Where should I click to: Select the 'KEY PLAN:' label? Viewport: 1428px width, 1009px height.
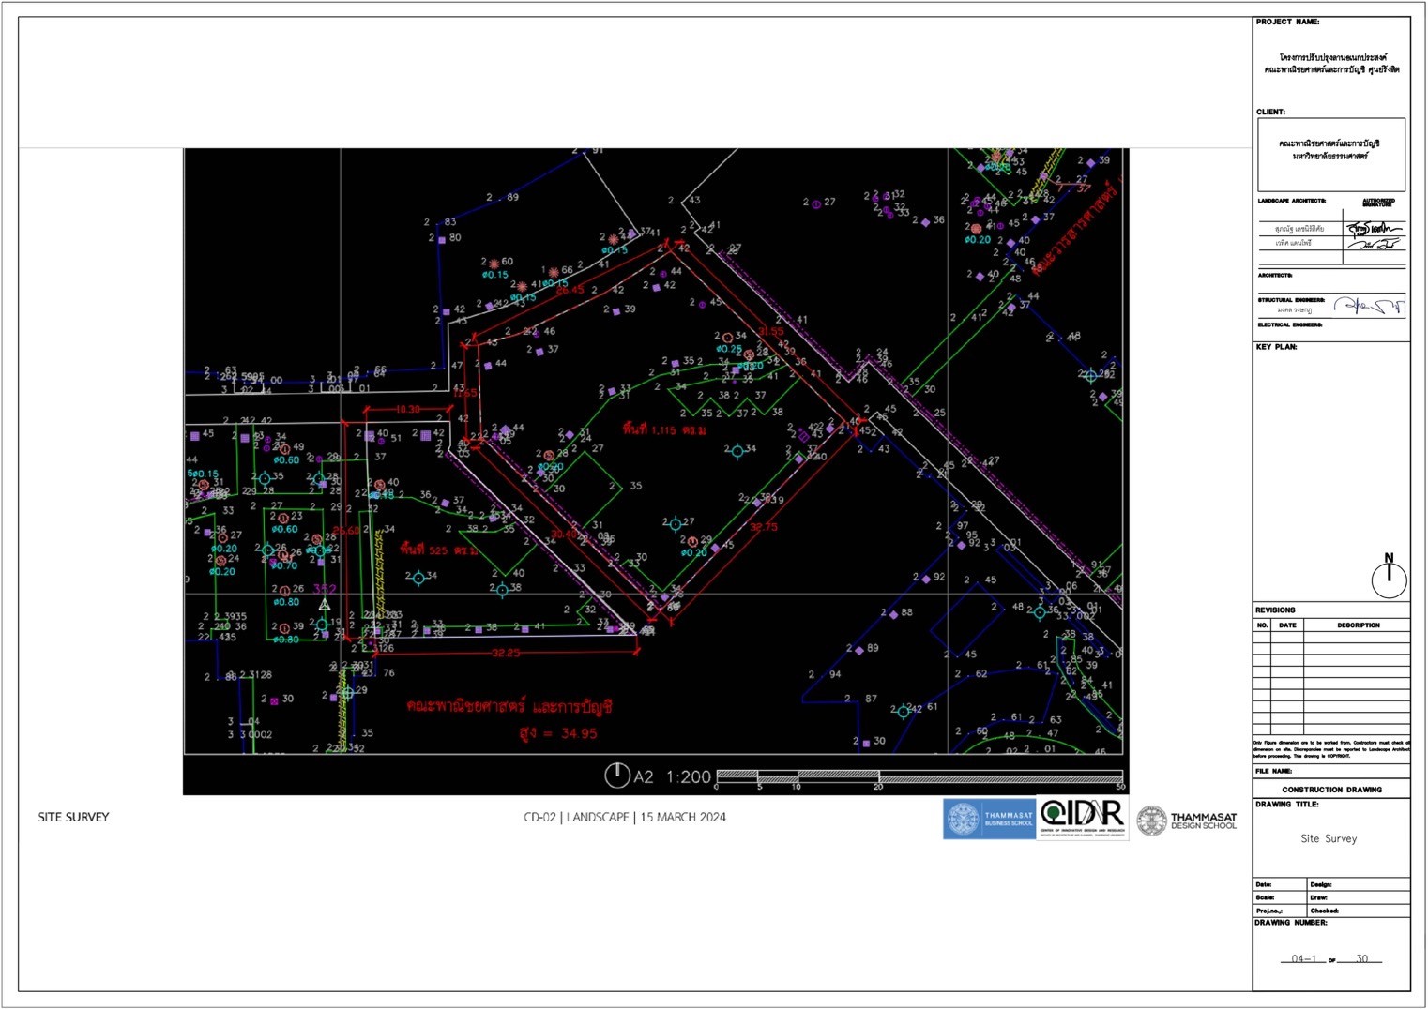1276,347
